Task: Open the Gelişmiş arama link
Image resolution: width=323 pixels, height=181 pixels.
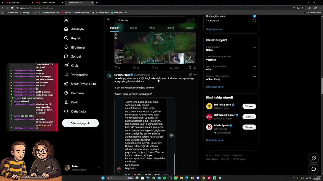Action: [214, 29]
